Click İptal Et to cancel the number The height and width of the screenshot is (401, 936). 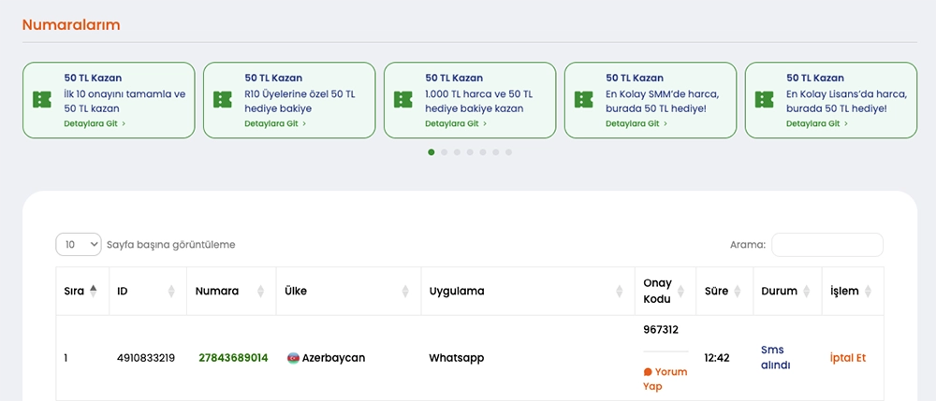(x=847, y=358)
